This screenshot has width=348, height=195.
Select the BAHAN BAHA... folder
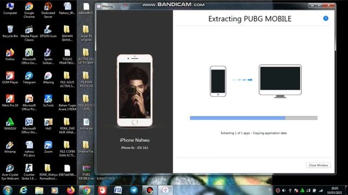tap(67, 34)
